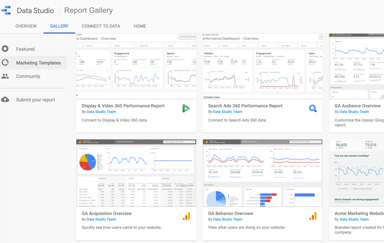
Task: Click the Report Gallery heading
Action: [89, 10]
